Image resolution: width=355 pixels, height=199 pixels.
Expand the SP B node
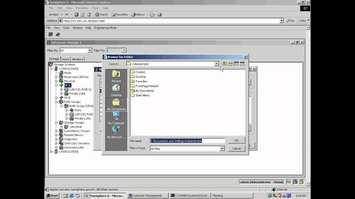[x=56, y=98]
